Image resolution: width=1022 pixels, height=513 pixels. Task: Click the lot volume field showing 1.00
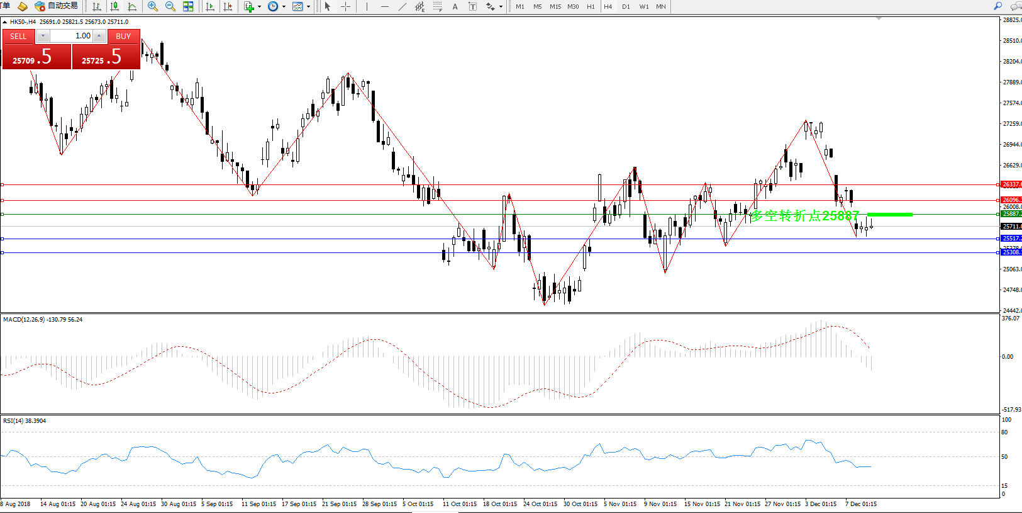(71, 36)
